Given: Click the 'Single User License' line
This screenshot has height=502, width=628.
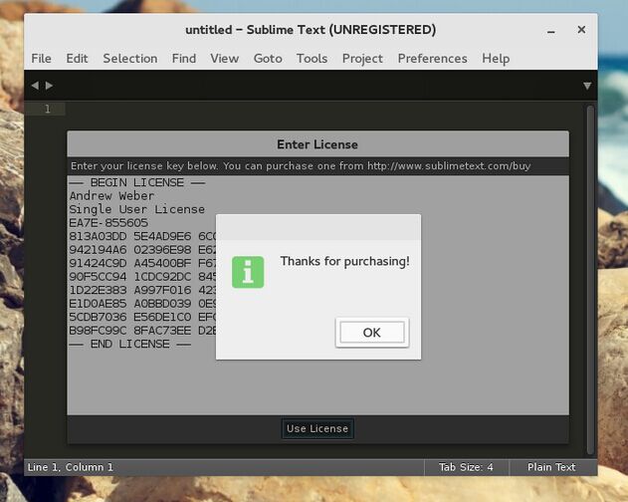Looking at the screenshot, I should coord(137,209).
